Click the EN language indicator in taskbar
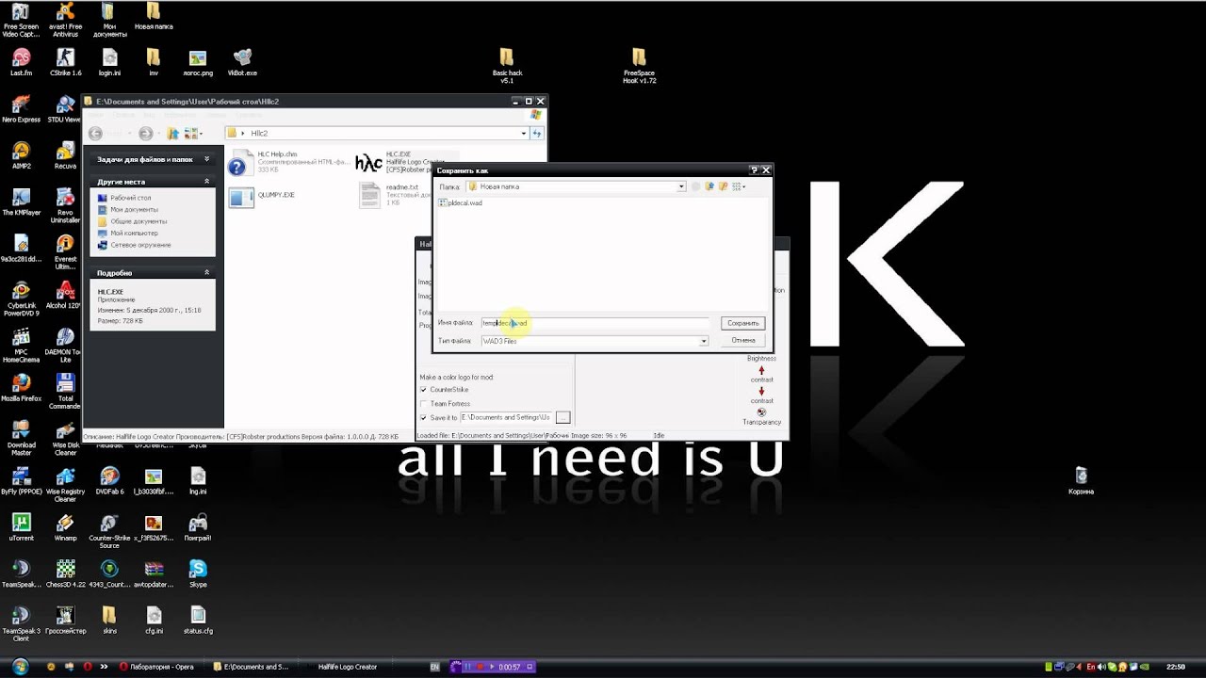Image resolution: width=1206 pixels, height=678 pixels. pyautogui.click(x=434, y=667)
